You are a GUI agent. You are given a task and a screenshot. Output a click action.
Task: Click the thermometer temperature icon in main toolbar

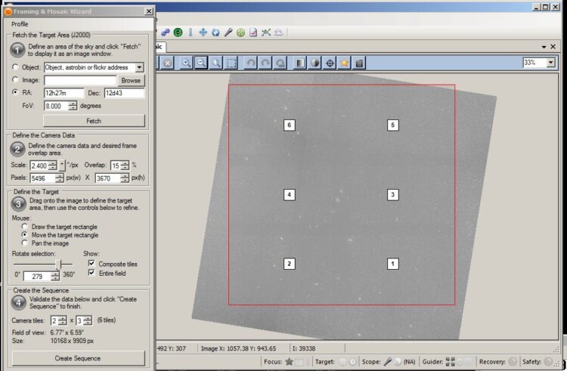pos(191,32)
